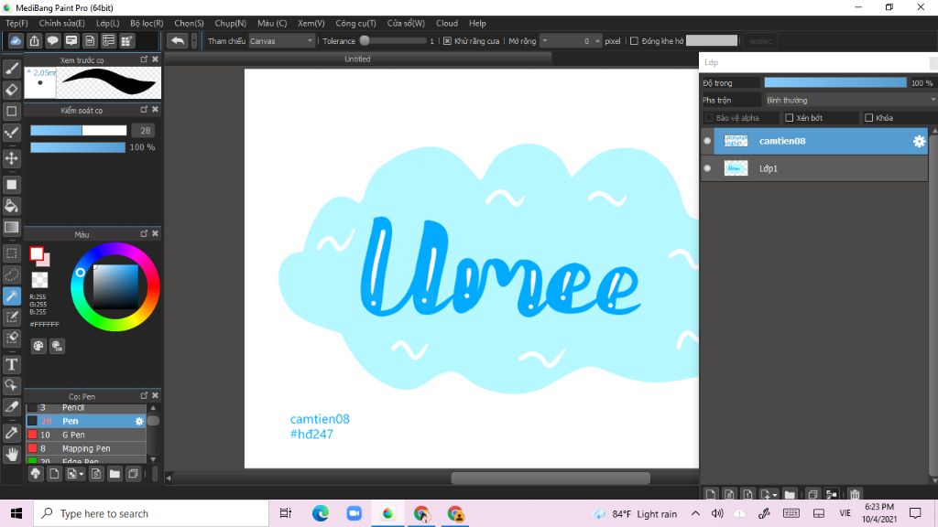Open add brush dropdown arrow

[x=82, y=475]
